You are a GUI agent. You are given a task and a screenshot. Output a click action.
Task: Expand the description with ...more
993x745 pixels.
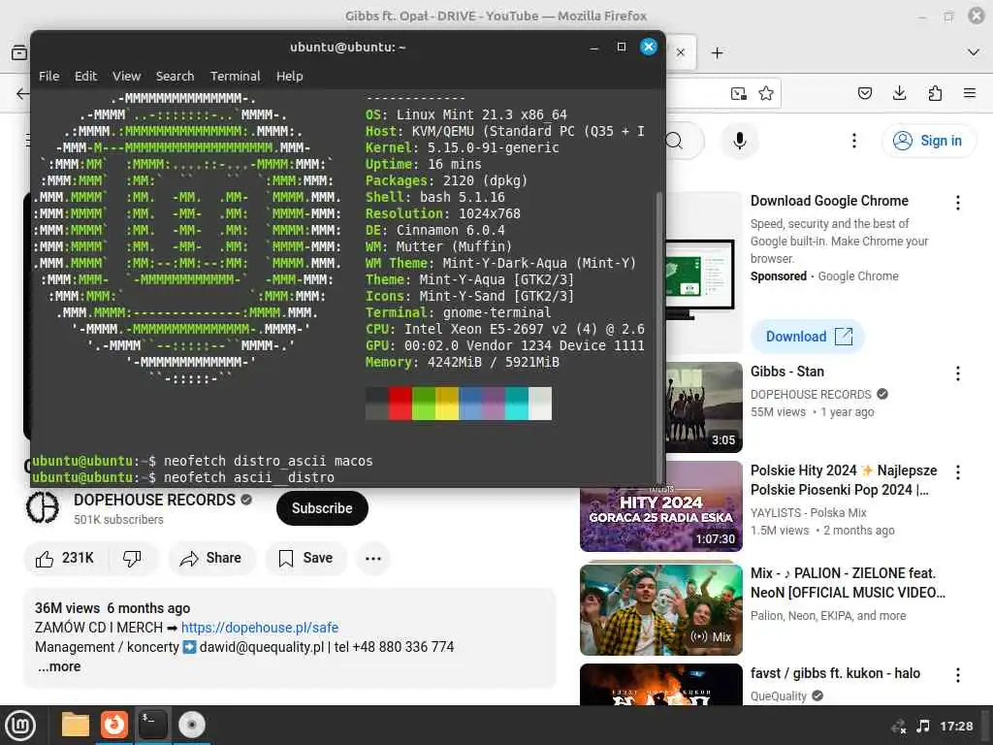(x=59, y=666)
